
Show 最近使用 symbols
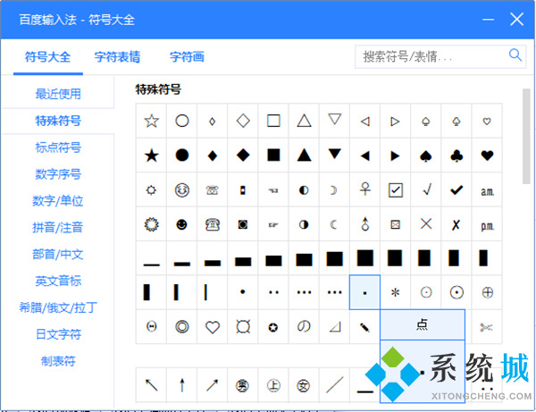tap(58, 94)
